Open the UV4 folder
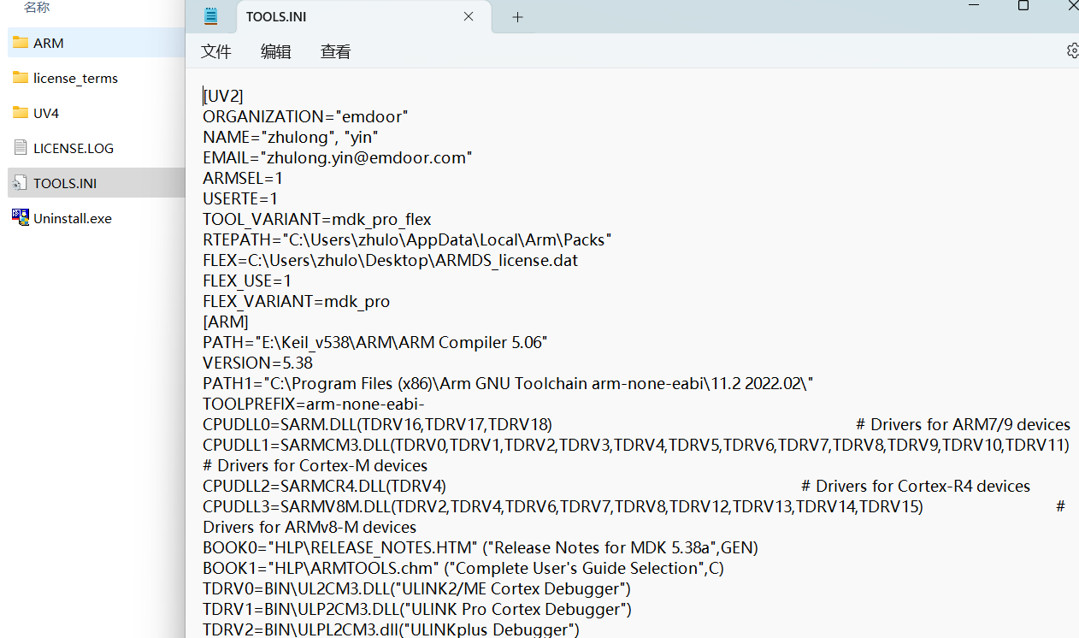This screenshot has height=638, width=1079. tap(46, 113)
